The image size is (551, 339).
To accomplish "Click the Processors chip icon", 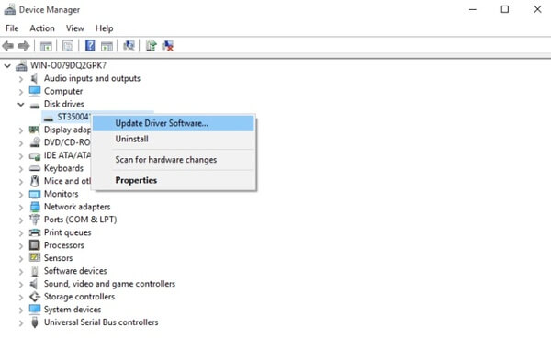I will click(x=35, y=245).
